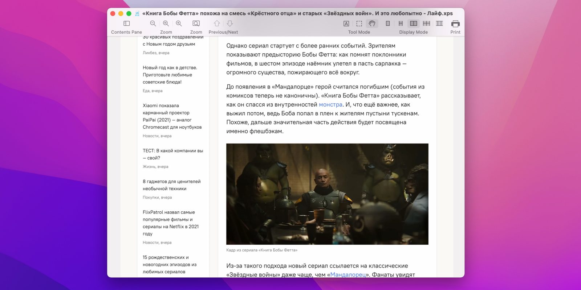Viewport: 581px width, 290px height.
Task: Open the 'Мандалорец' hyperlink
Action: (348, 275)
